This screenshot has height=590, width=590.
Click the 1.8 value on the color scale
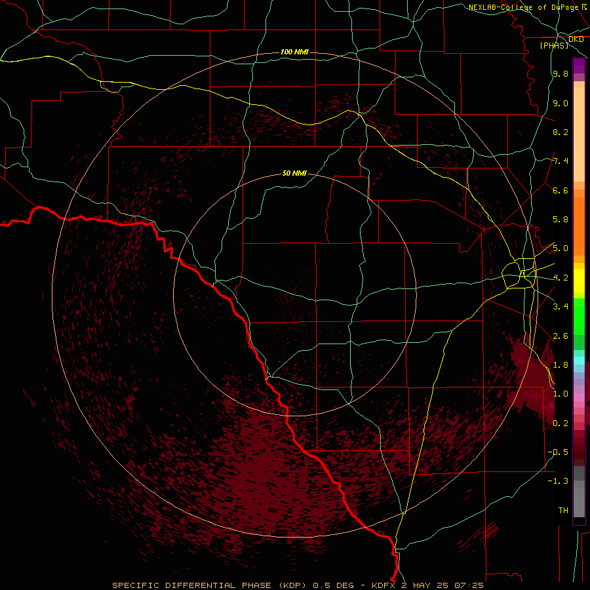[x=560, y=365]
